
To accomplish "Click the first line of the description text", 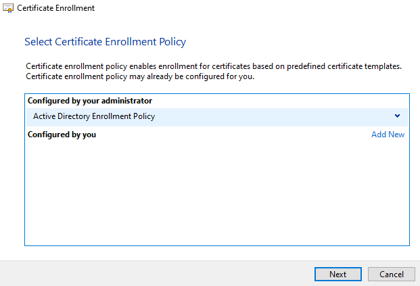I will 213,66.
